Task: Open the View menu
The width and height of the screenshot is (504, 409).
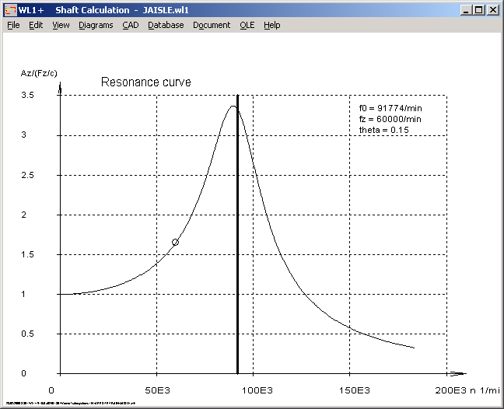Action: tap(61, 25)
